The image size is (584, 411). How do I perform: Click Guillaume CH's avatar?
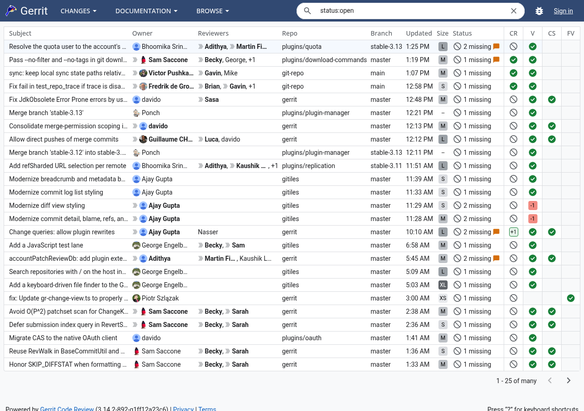point(143,139)
